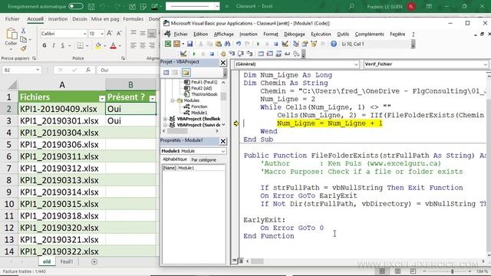Toggle breakpoint with the hand icon
The height and width of the screenshot is (276, 491).
pyautogui.click(x=223, y=54)
